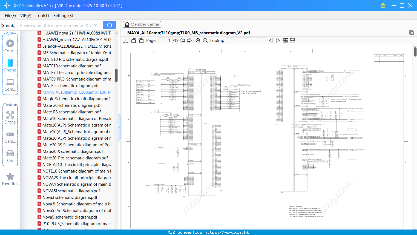Click the file list scroll-up arrow

point(116,33)
